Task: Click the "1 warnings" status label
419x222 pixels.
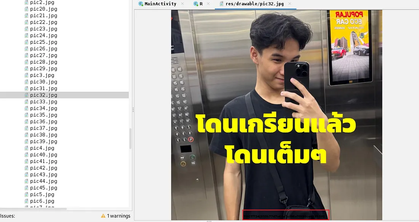Action: click(118, 216)
